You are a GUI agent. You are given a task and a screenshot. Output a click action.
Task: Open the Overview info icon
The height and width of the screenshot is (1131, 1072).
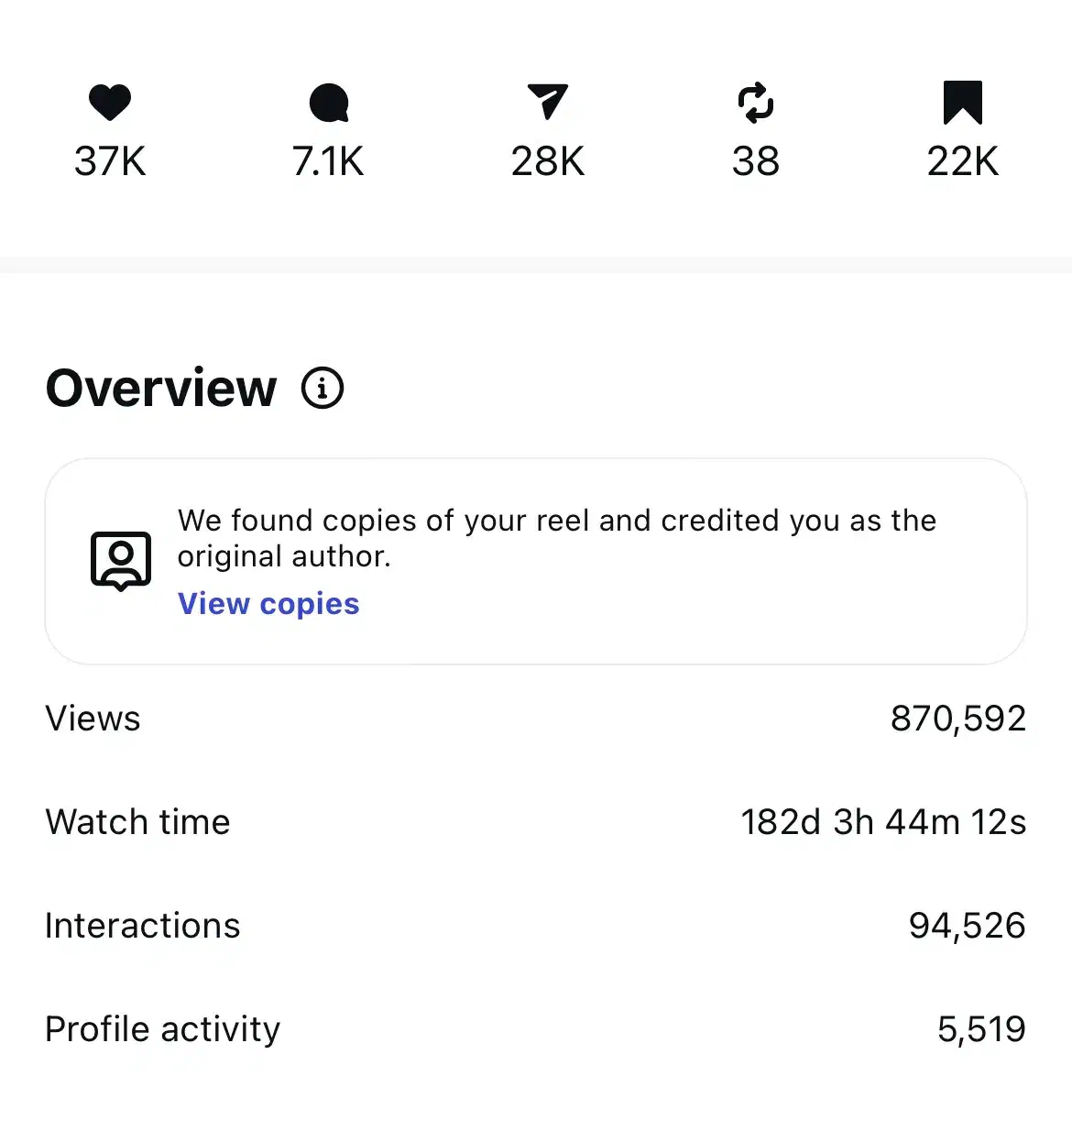[323, 388]
